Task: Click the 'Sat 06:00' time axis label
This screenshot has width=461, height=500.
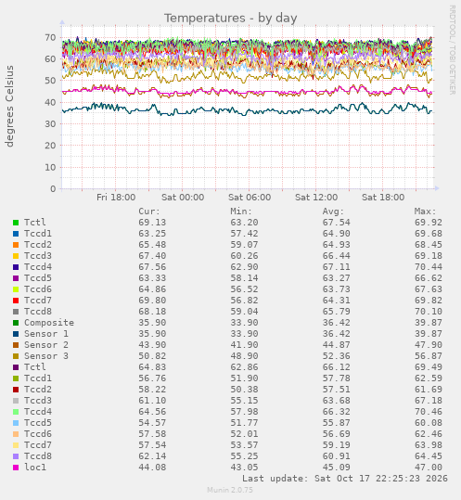Action: 250,198
